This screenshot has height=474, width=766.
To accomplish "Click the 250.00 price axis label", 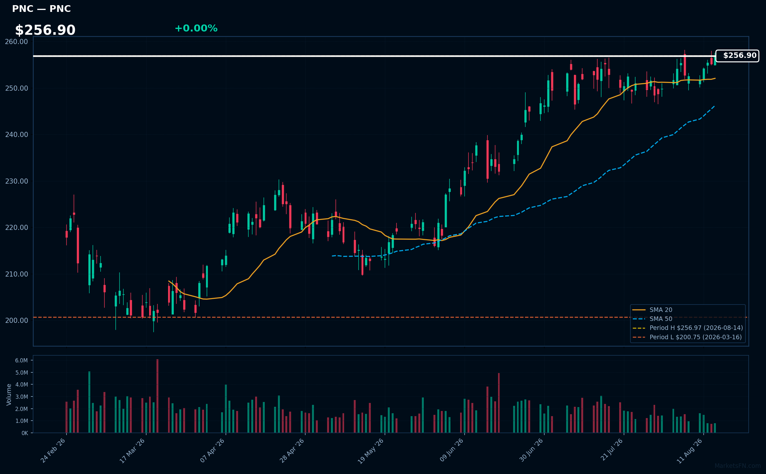I will coord(17,88).
